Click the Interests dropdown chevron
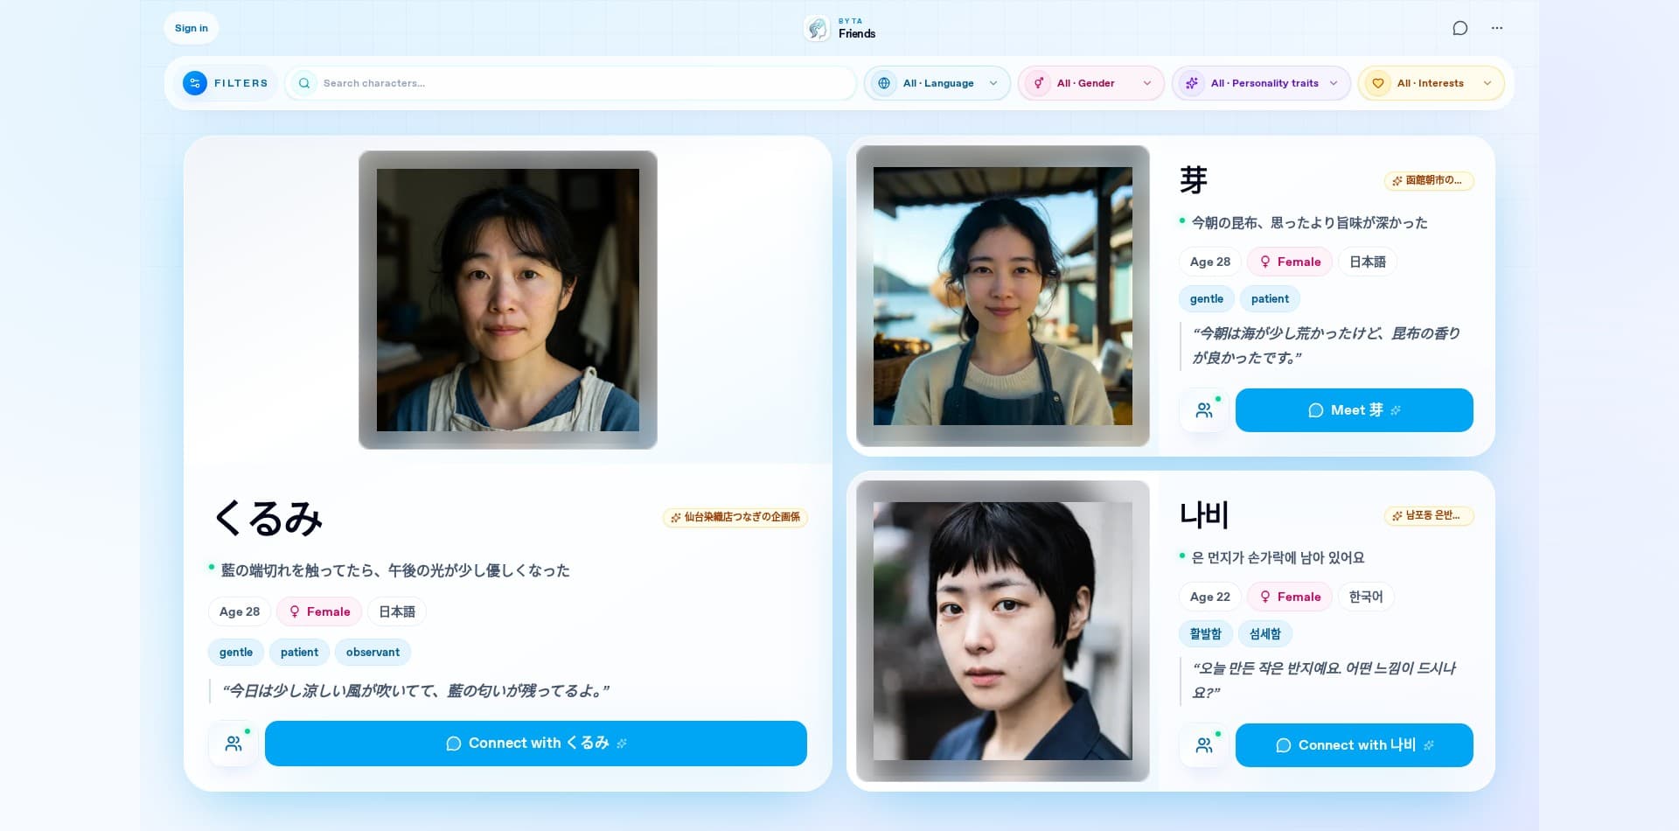The height and width of the screenshot is (831, 1679). [x=1487, y=83]
